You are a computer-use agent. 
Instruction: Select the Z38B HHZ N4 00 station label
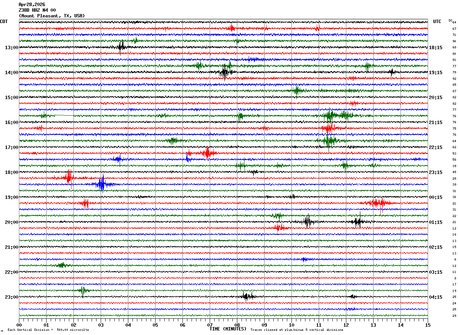coord(37,10)
